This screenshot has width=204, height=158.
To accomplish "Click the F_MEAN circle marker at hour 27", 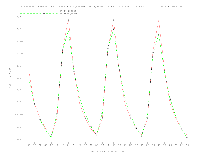I will pos(80,98).
